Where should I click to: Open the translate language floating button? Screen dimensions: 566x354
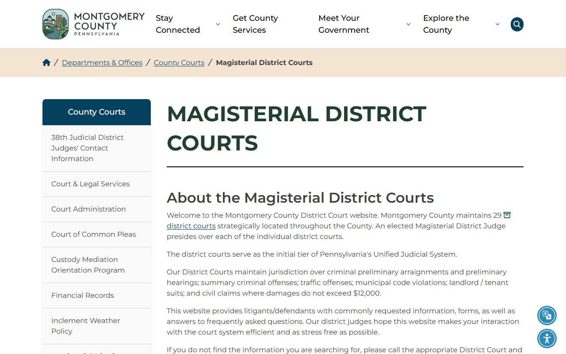click(x=547, y=316)
